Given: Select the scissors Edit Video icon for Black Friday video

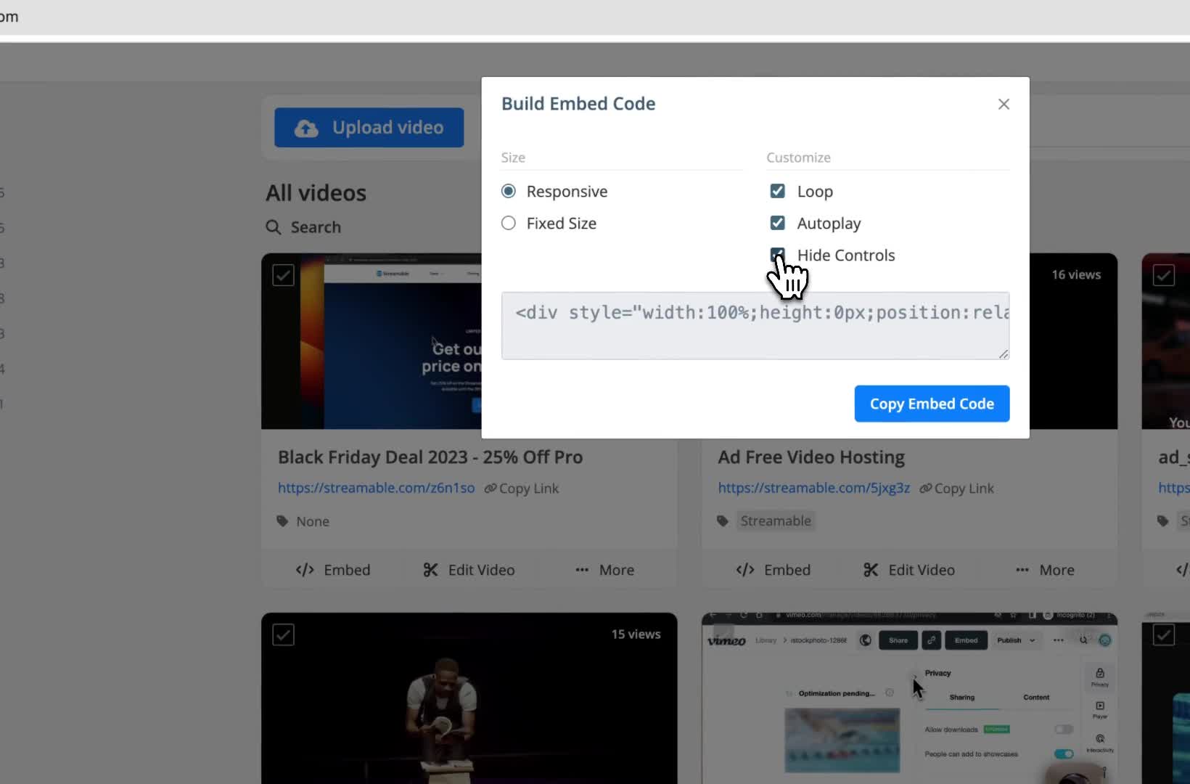Looking at the screenshot, I should click(x=431, y=570).
